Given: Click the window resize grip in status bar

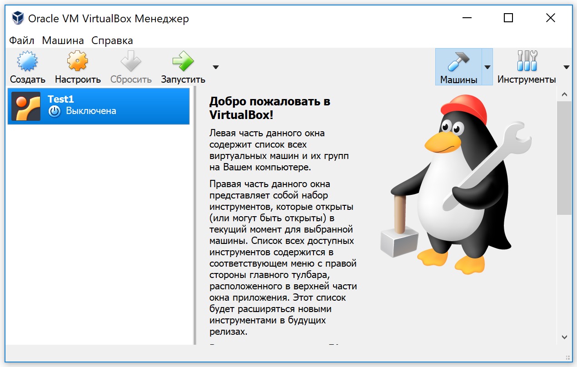Looking at the screenshot, I should pyautogui.click(x=567, y=357).
